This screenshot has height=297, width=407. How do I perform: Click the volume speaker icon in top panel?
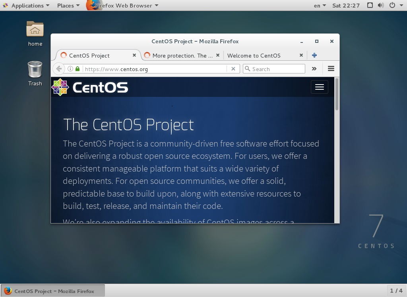click(x=380, y=5)
